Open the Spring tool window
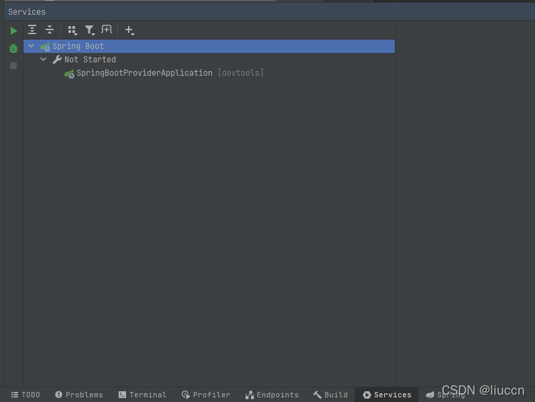Viewport: 535px width, 402px height. tap(445, 395)
